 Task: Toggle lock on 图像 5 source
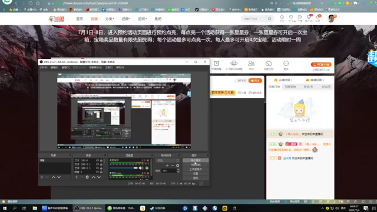[x=101, y=172]
